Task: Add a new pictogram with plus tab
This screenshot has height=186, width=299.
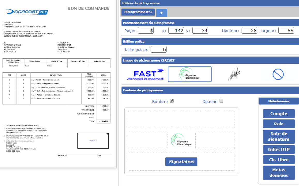Action: (x=162, y=13)
